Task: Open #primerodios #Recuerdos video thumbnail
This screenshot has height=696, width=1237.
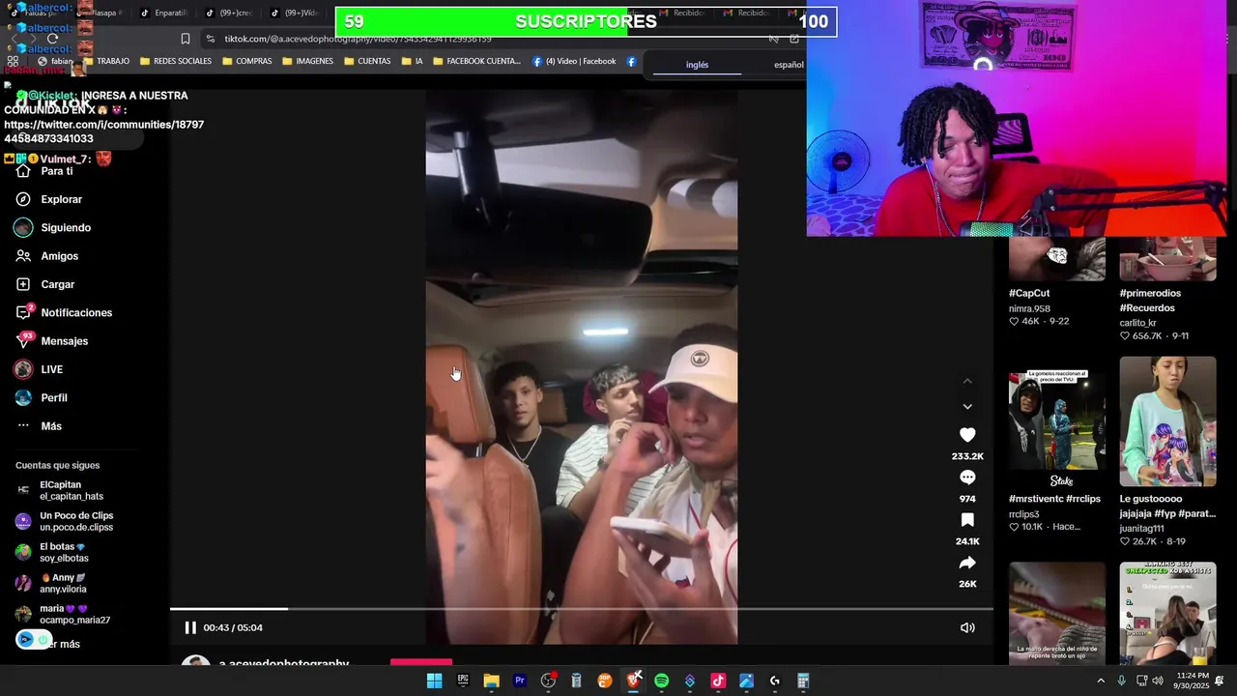Action: pyautogui.click(x=1167, y=258)
